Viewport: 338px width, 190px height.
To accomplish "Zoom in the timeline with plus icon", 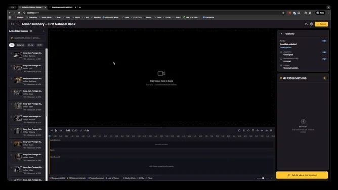I will point(272,178).
